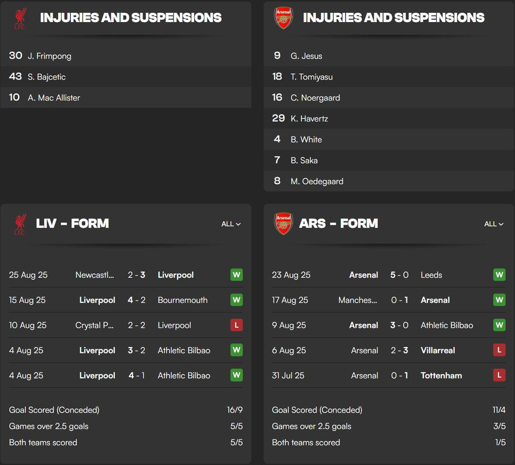Click the W badge for Arsenal vs Leeds
515x465 pixels.
499,274
